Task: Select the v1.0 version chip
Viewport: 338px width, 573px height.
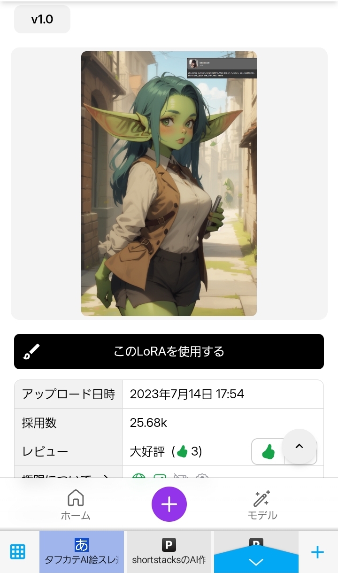Action: [42, 19]
